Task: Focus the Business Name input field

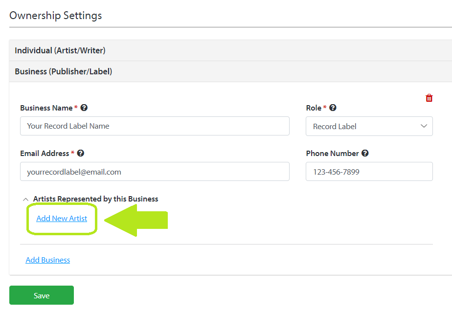Action: pos(155,126)
